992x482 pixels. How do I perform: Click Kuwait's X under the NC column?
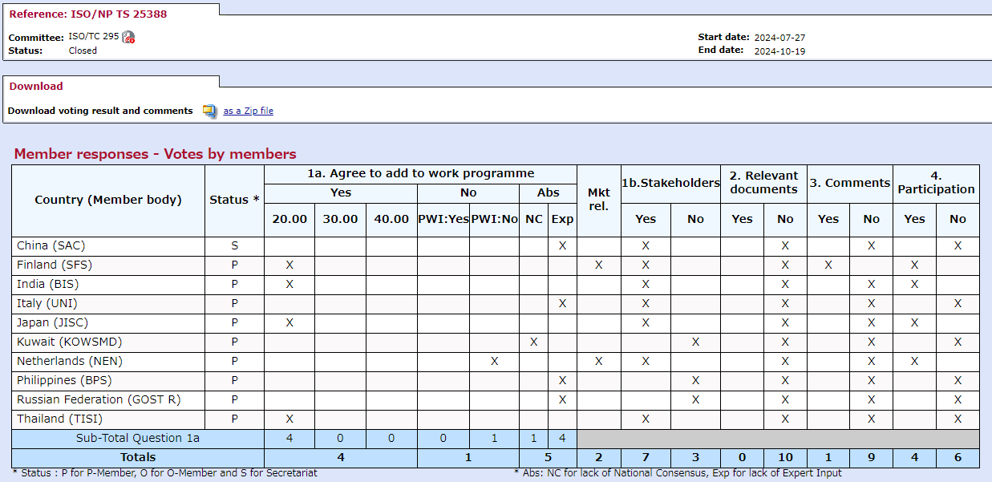[534, 342]
